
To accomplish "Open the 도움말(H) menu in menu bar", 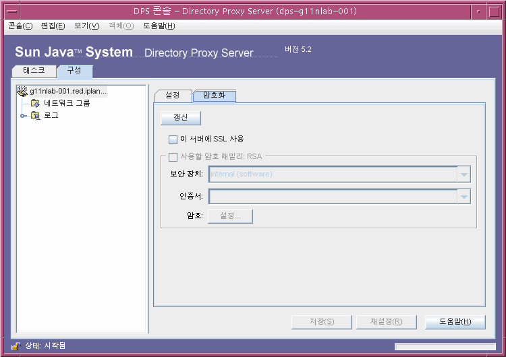I will point(159,26).
